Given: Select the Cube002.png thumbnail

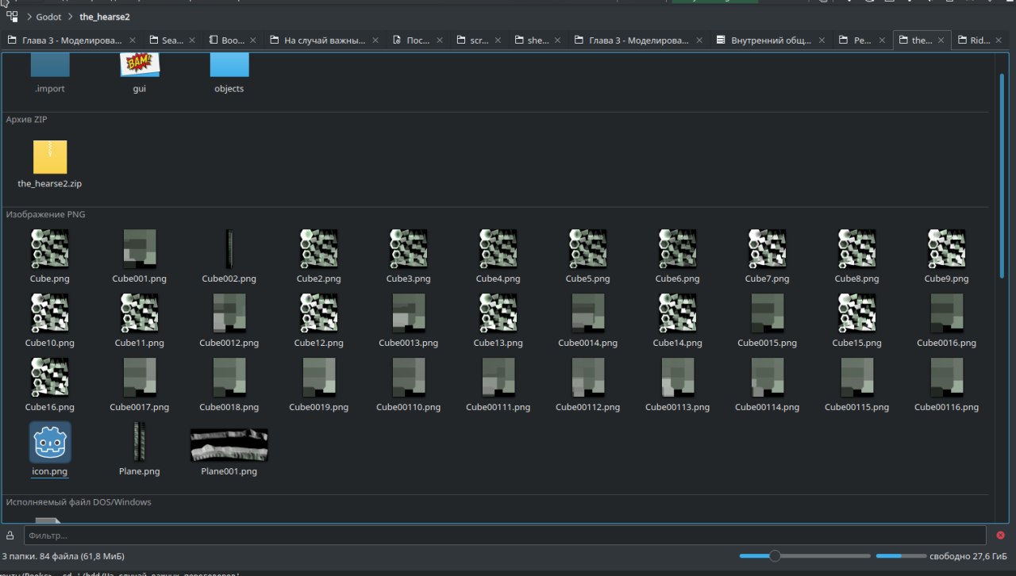Looking at the screenshot, I should tap(229, 250).
